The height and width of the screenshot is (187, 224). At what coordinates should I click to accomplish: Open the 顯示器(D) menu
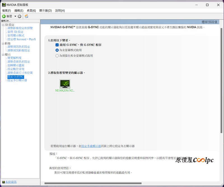tap(46, 11)
